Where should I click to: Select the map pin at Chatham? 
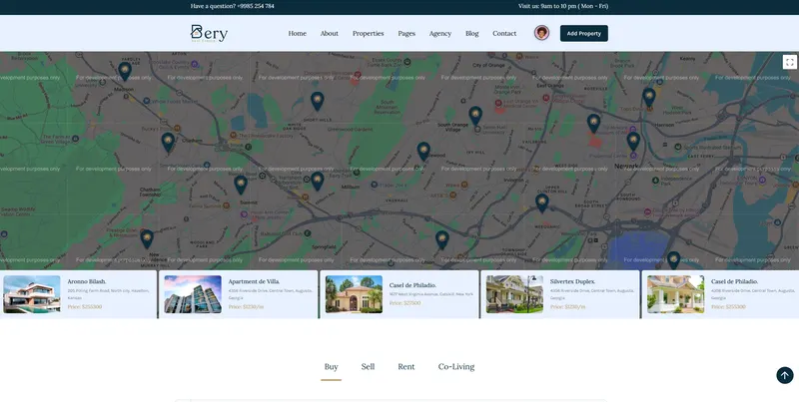pyautogui.click(x=168, y=143)
